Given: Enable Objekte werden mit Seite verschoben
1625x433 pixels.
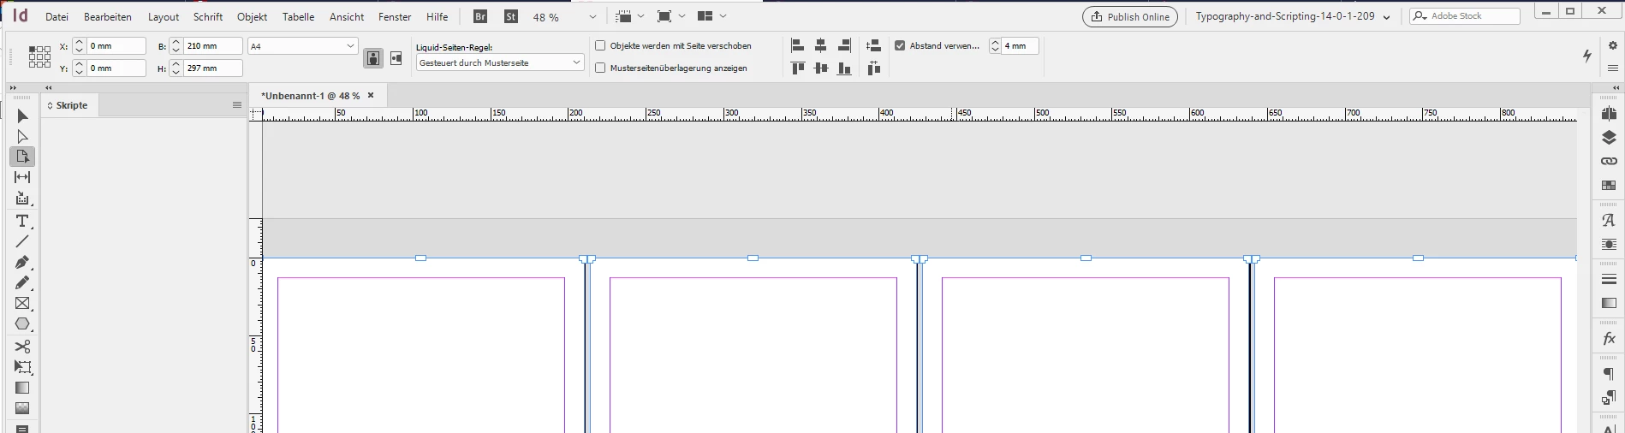Looking at the screenshot, I should (600, 45).
